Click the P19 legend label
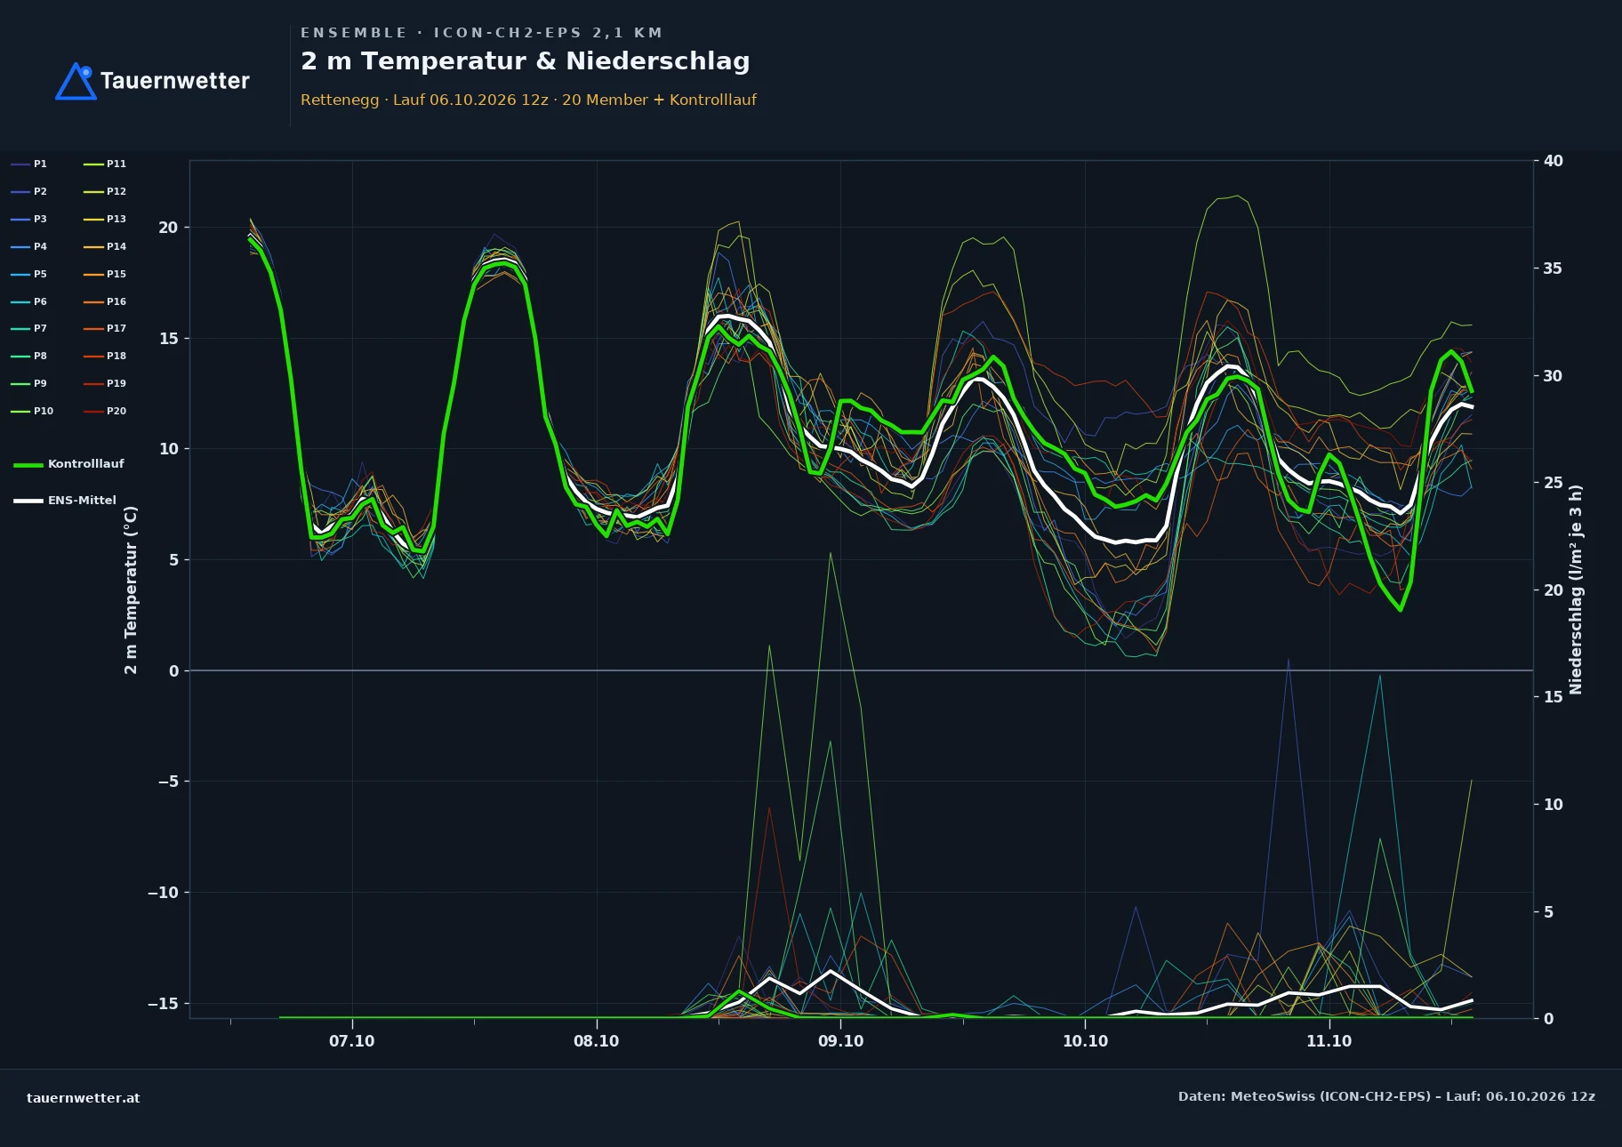The width and height of the screenshot is (1622, 1147). tap(105, 383)
